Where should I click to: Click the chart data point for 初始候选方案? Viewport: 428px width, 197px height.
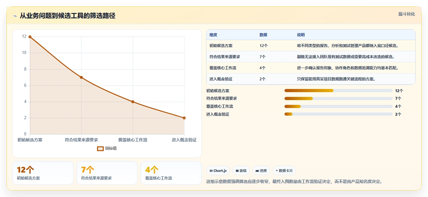(x=30, y=37)
